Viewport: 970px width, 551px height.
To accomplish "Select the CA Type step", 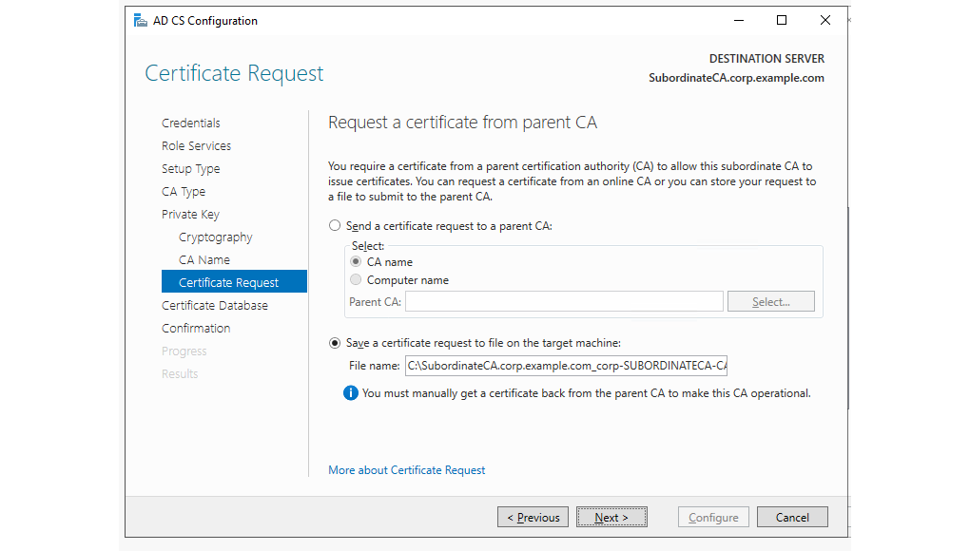I will 184,191.
